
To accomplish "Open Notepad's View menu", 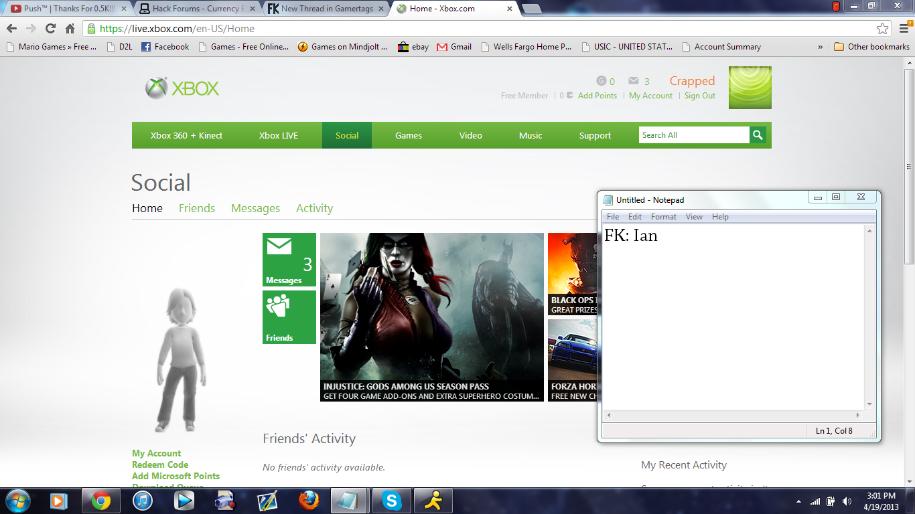I will (695, 217).
